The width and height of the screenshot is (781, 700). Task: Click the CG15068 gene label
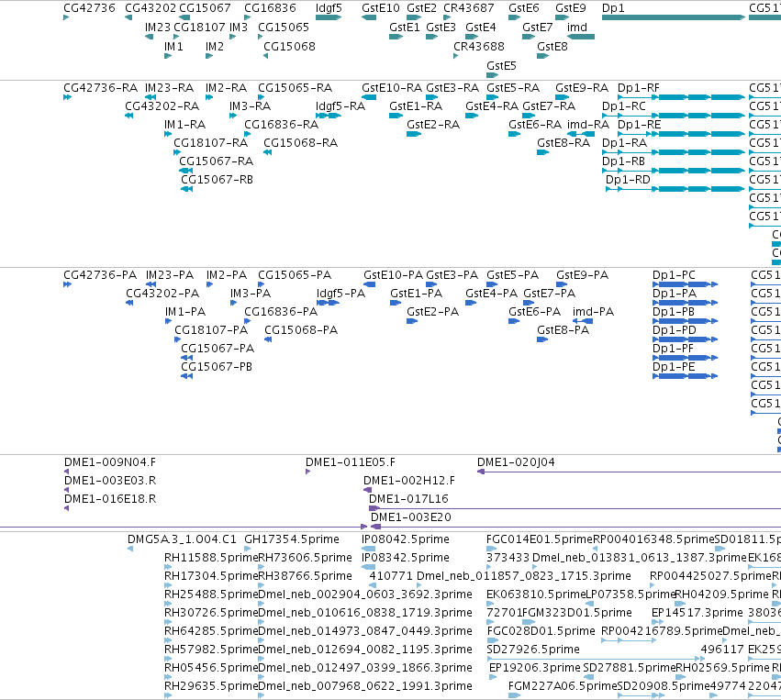tap(289, 46)
